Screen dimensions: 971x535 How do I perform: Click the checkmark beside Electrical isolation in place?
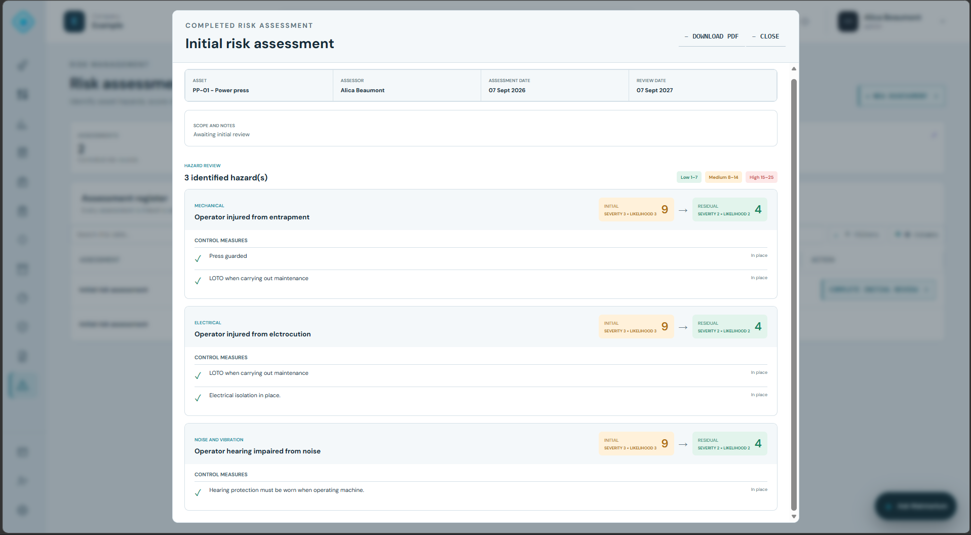(198, 398)
